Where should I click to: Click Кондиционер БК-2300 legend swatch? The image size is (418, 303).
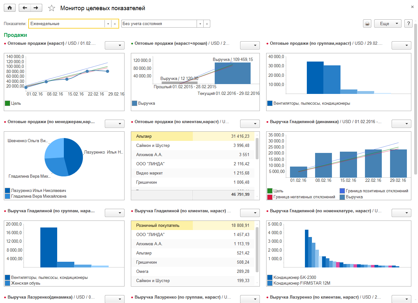coord(270,277)
